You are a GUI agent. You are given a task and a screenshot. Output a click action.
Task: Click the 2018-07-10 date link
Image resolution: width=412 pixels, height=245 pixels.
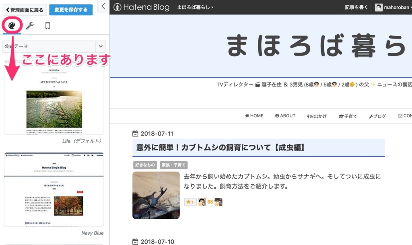157,242
